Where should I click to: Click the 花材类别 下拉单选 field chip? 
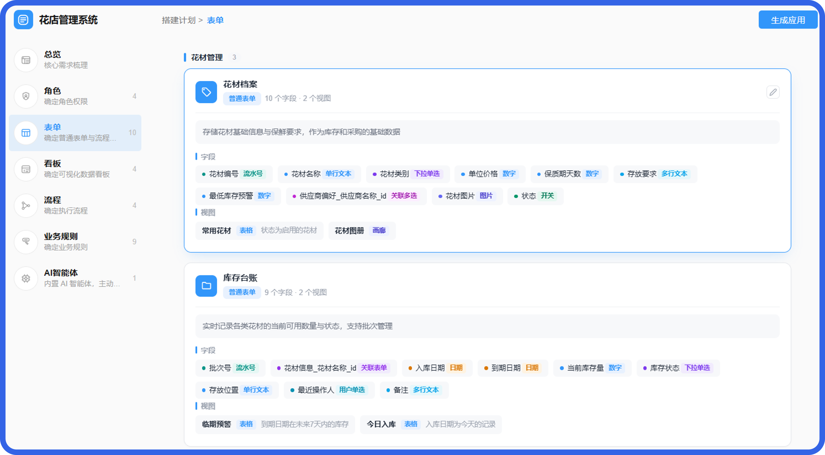click(408, 174)
